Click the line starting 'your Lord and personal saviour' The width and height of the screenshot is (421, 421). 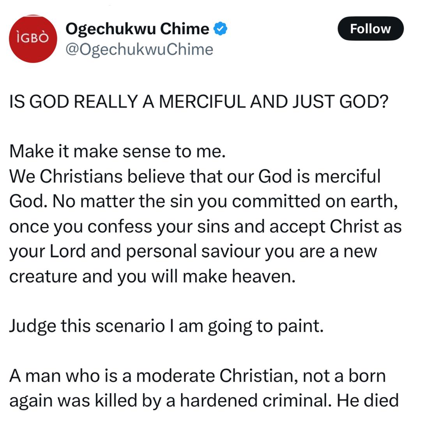point(193,252)
